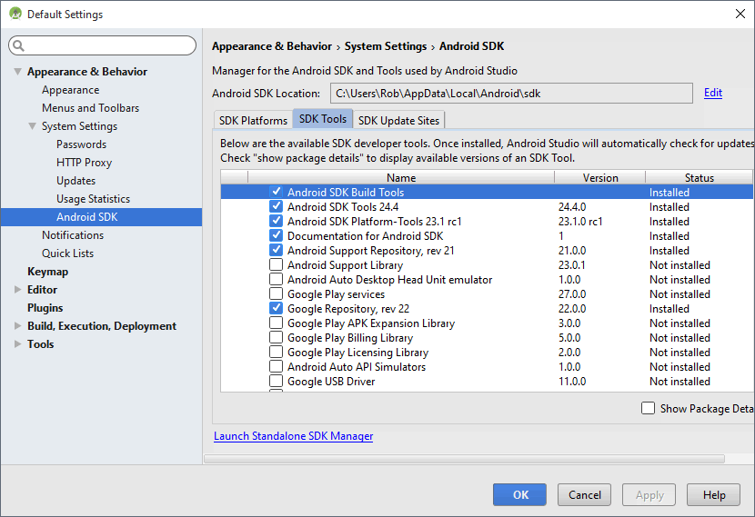Uncheck Google Repository, rev 22
This screenshot has height=517, width=755.
click(276, 308)
